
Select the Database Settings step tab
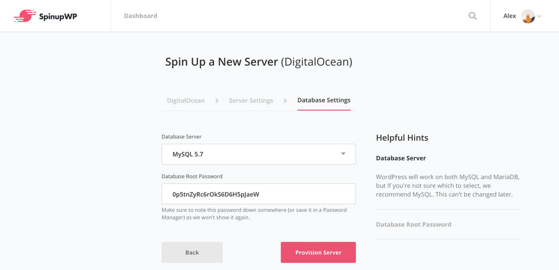(x=324, y=100)
